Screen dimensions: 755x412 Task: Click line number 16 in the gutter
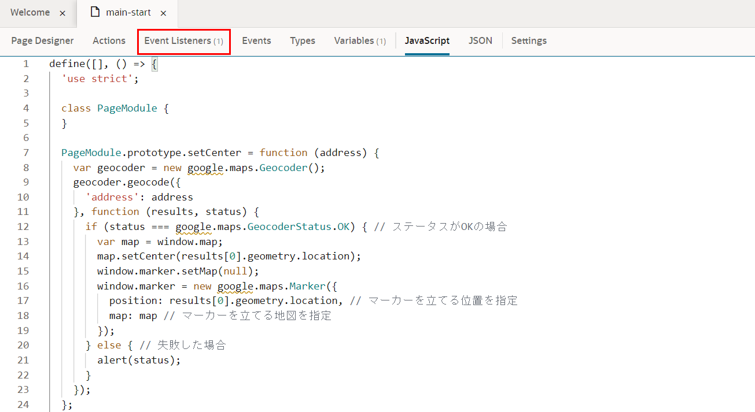coord(23,286)
